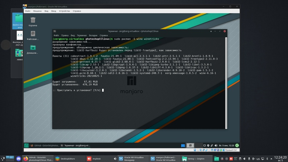
Task: Open DesktopEditors from host taskbar
Action: tap(70, 159)
